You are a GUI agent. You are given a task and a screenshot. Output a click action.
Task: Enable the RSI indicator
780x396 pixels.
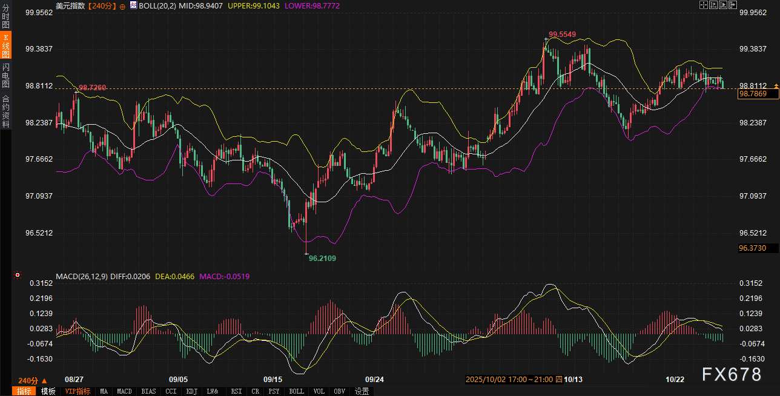pyautogui.click(x=237, y=391)
